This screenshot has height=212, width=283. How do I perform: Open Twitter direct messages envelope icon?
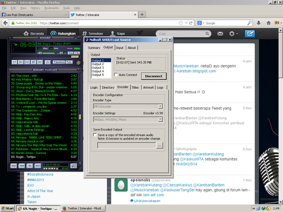(x=220, y=34)
